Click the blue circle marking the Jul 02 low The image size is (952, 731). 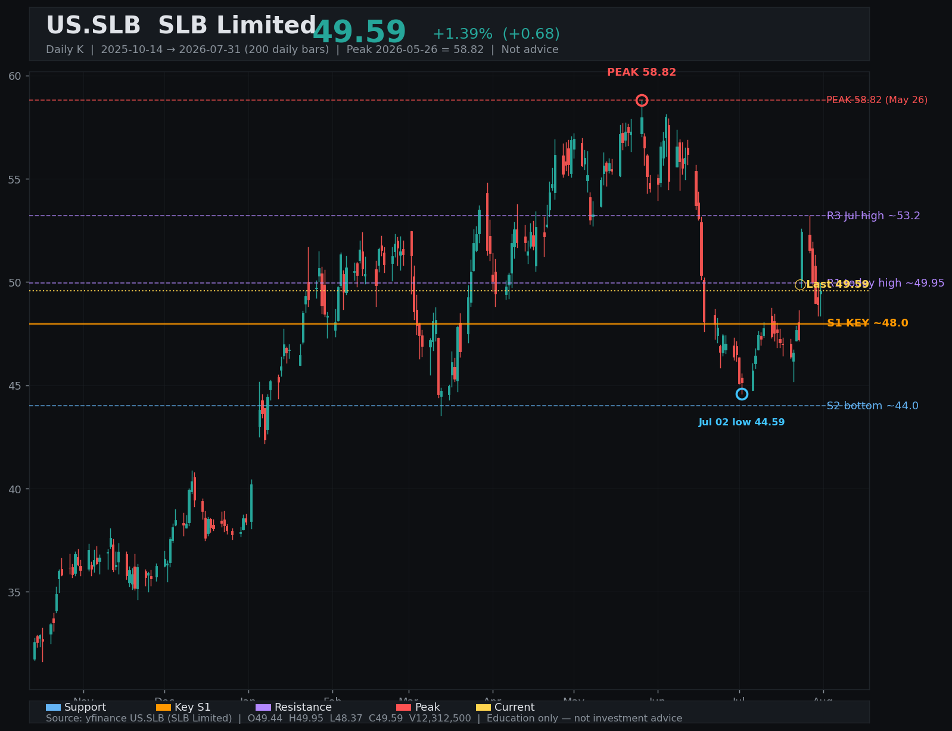[x=742, y=394]
